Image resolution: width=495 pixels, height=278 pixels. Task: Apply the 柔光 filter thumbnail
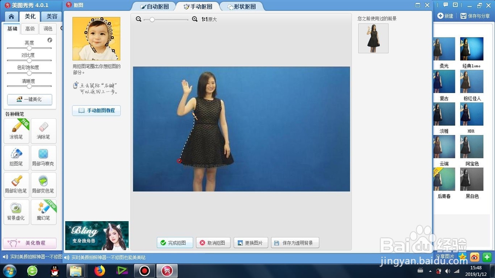click(x=444, y=49)
